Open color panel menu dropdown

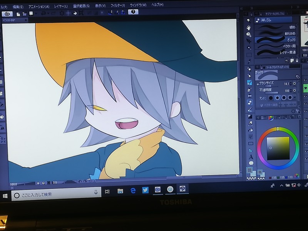[x=300, y=117]
